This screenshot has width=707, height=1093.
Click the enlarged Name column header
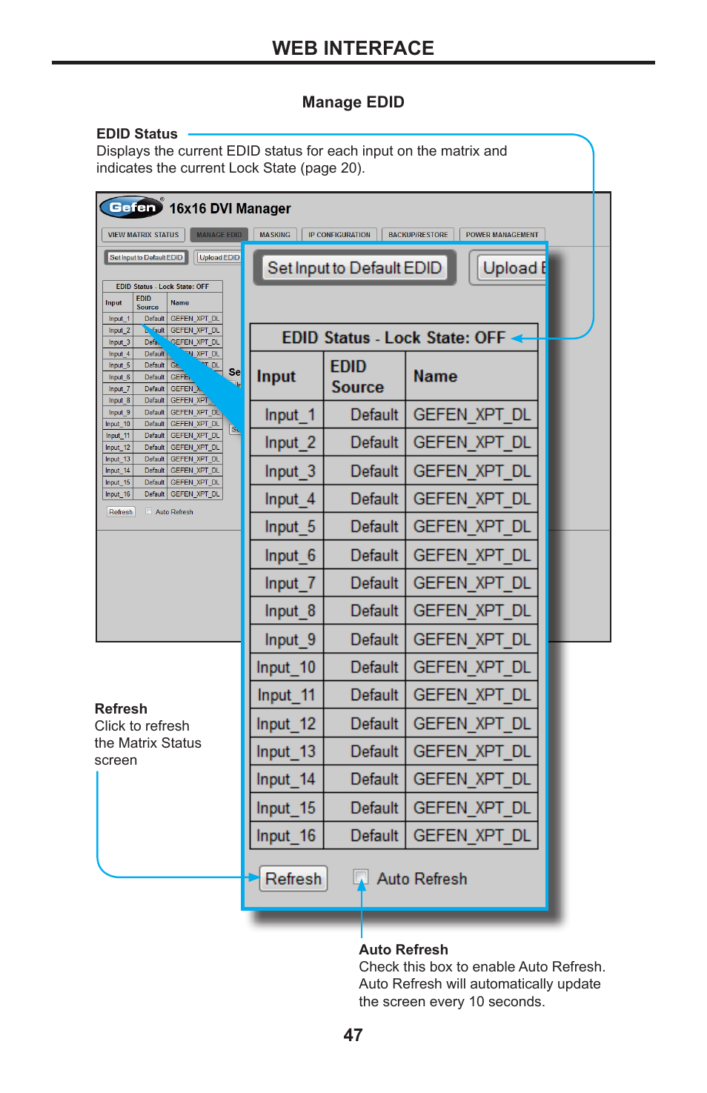pos(472,376)
